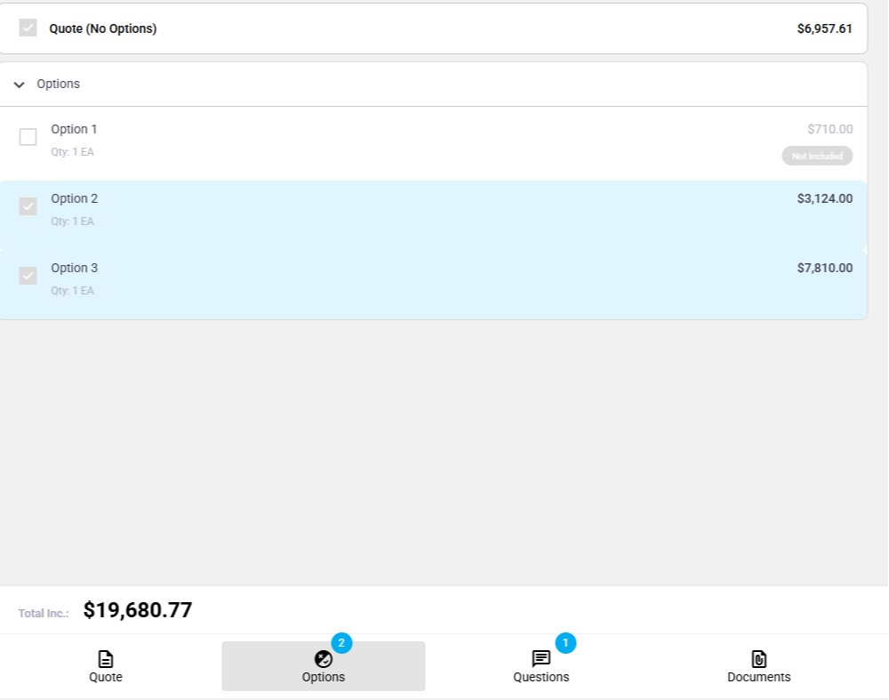Image resolution: width=889 pixels, height=700 pixels.
Task: Disable the Option 2 checkbox
Action: [28, 206]
